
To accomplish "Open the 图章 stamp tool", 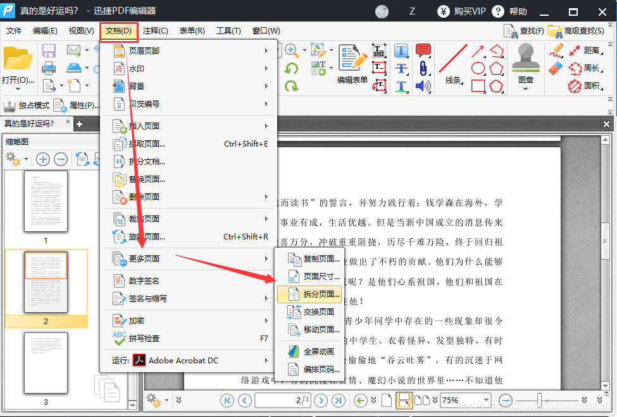I will pos(526,67).
